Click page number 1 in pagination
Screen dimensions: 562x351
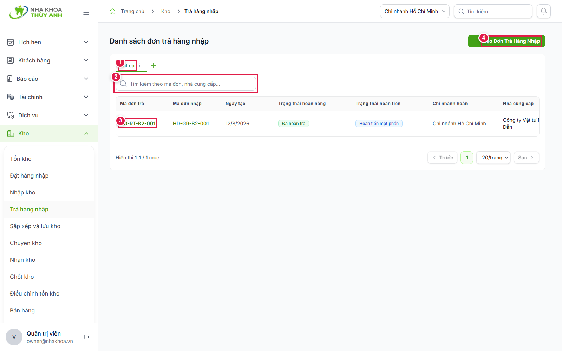pos(467,158)
